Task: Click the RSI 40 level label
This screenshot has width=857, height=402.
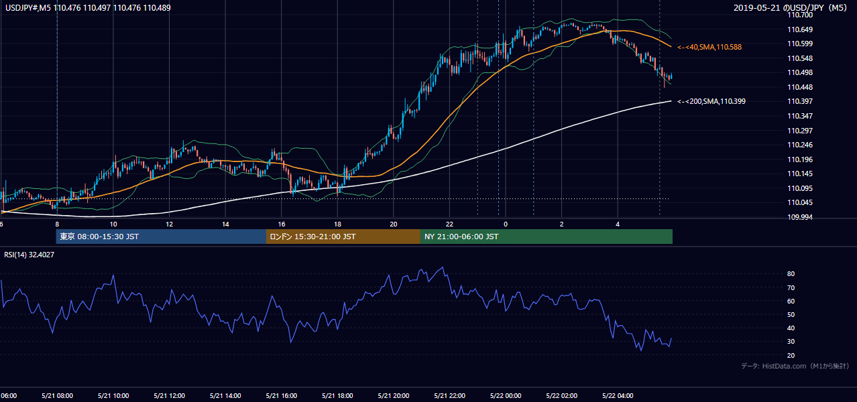Action: [791, 328]
